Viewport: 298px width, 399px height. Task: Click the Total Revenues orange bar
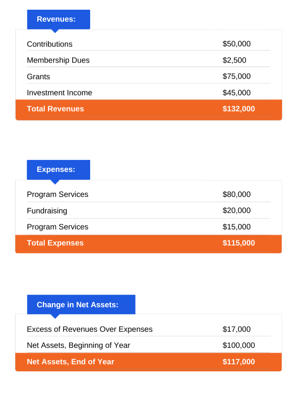[149, 110]
